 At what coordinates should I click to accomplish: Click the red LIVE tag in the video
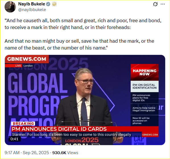[18, 66]
